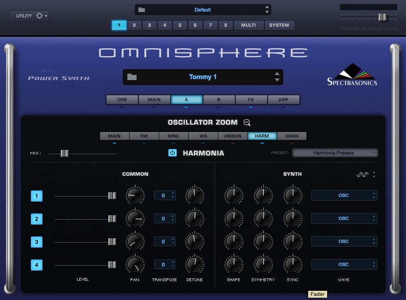
Task: Open the Utility menu dropdown arrow
Action: pyautogui.click(x=46, y=16)
